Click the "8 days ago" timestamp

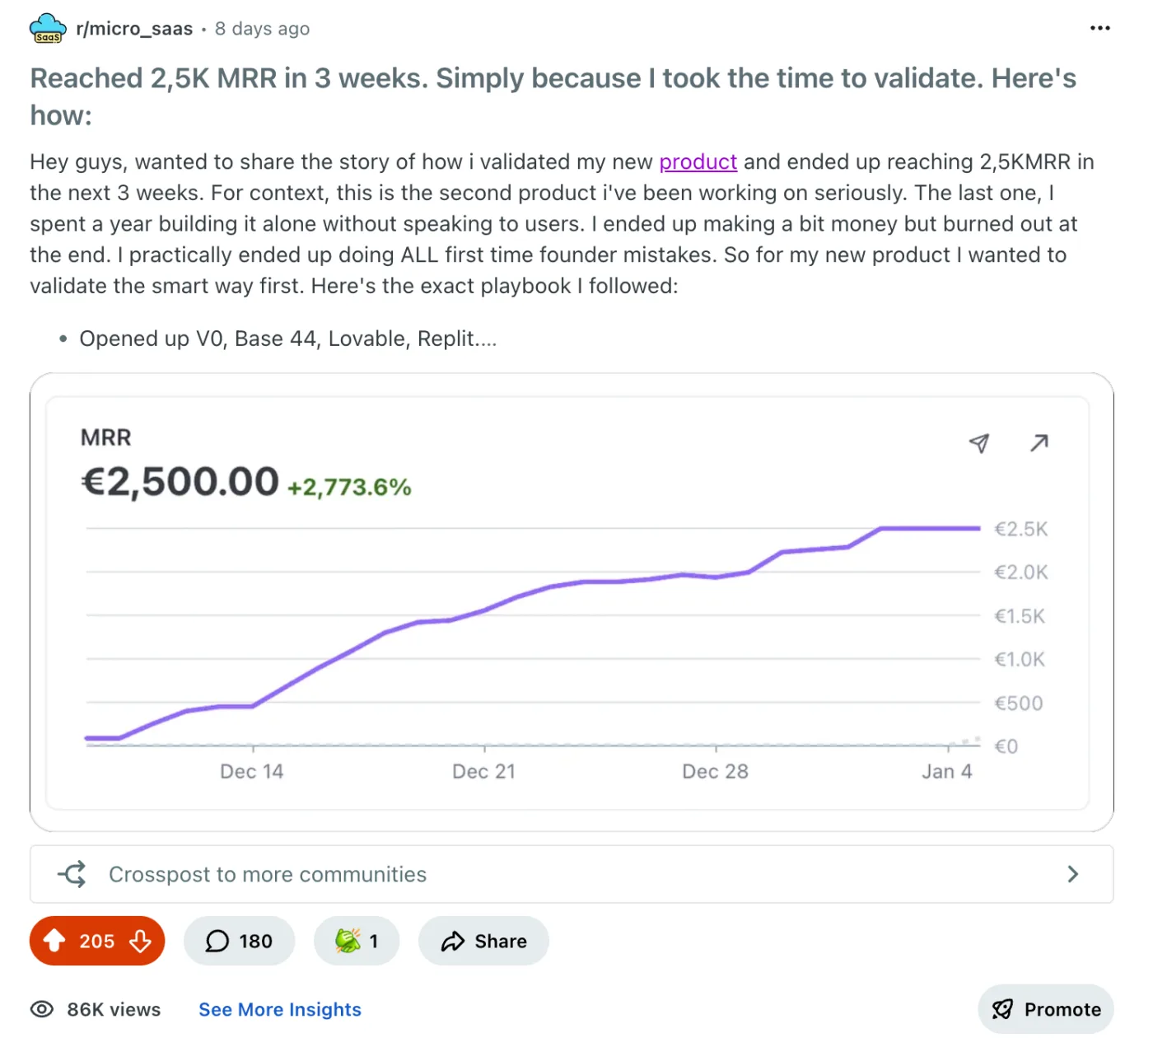263,29
